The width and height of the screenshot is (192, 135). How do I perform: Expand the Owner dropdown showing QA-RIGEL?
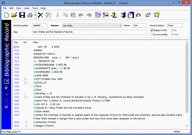coord(120,26)
